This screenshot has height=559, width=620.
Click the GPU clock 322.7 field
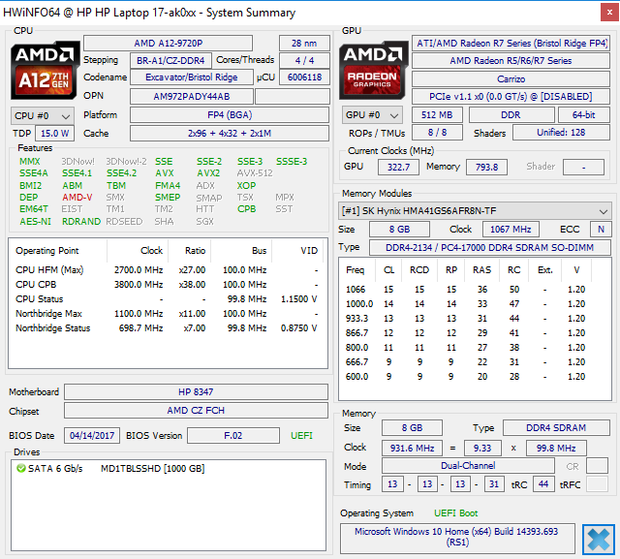point(398,168)
